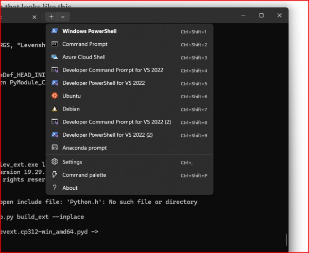Image resolution: width=309 pixels, height=253 pixels.
Task: Collapse the new tab profile dropdown chevron
Action: click(x=63, y=17)
